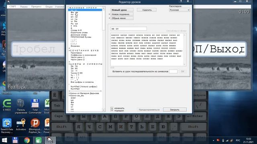
Task: Open the 'Опции' menu in Stamina window
Action: coord(49,6)
